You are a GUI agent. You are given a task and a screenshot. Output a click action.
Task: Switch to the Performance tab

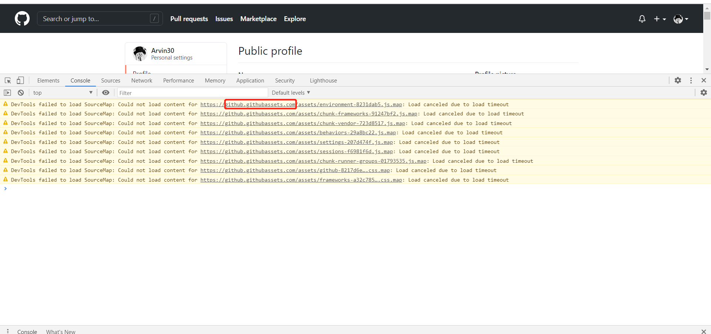pos(178,80)
